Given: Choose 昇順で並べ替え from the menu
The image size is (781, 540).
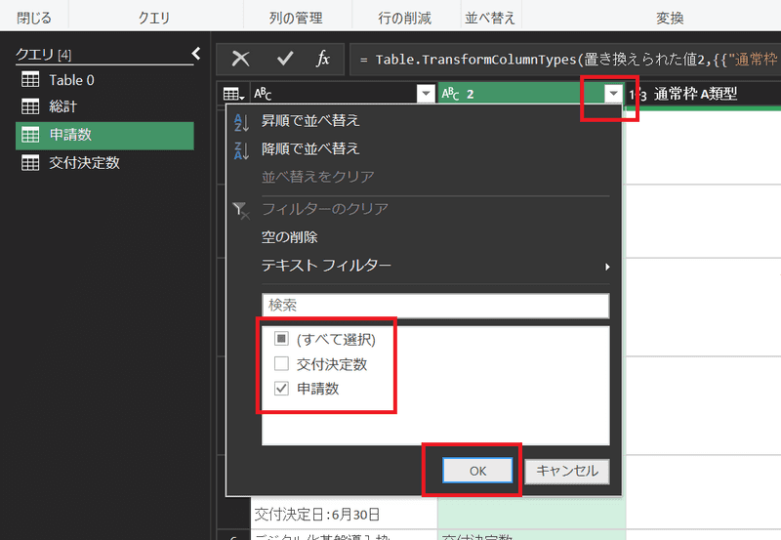Looking at the screenshot, I should 310,121.
